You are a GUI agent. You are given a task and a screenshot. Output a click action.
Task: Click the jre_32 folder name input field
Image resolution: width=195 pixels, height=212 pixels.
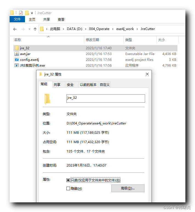(106, 99)
